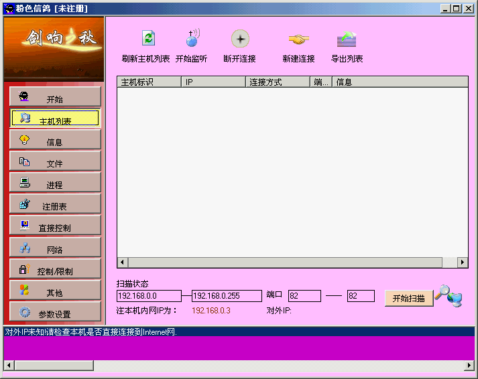Open the 信息 sidebar section
478x379 pixels.
click(x=55, y=141)
